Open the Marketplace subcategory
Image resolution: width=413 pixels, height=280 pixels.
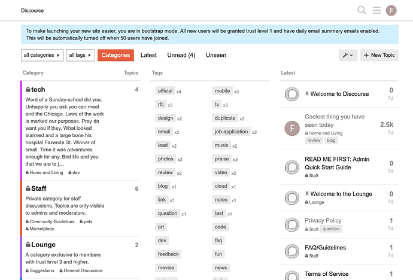40,229
